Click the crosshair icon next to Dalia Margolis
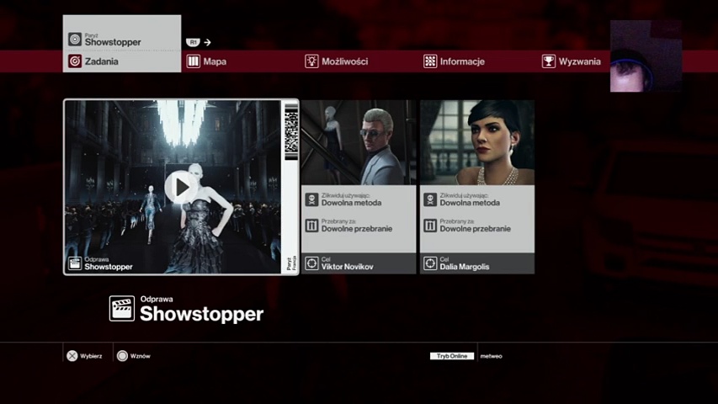This screenshot has width=718, height=404. [430, 263]
